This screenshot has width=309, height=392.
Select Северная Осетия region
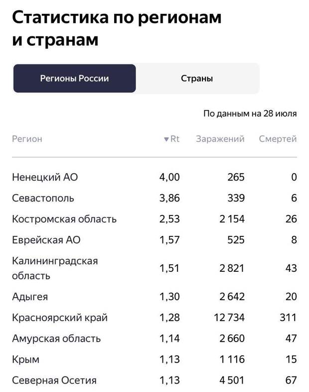(x=154, y=381)
